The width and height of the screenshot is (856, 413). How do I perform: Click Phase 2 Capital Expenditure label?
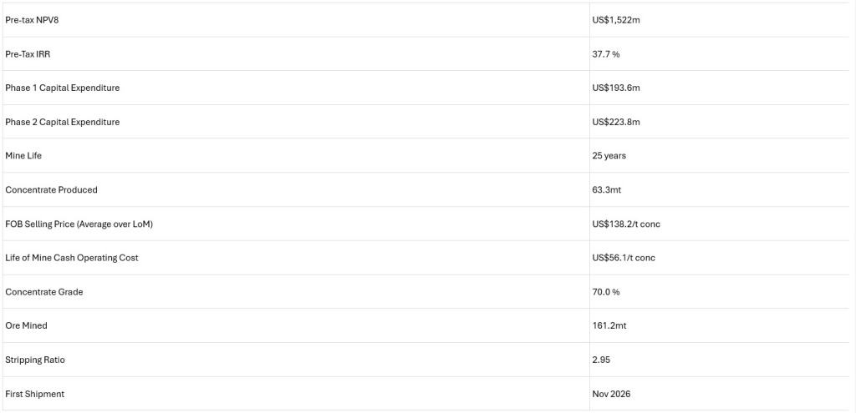pos(62,122)
